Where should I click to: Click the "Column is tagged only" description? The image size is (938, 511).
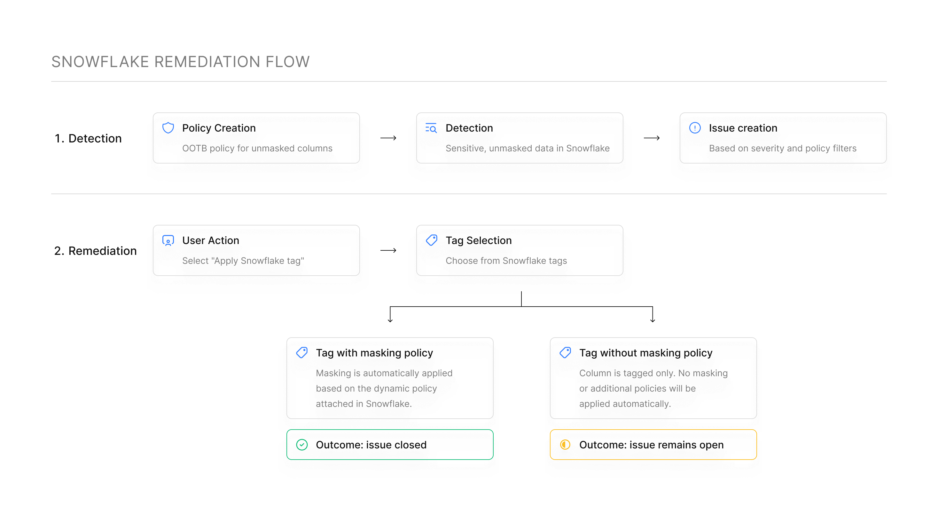click(x=653, y=388)
